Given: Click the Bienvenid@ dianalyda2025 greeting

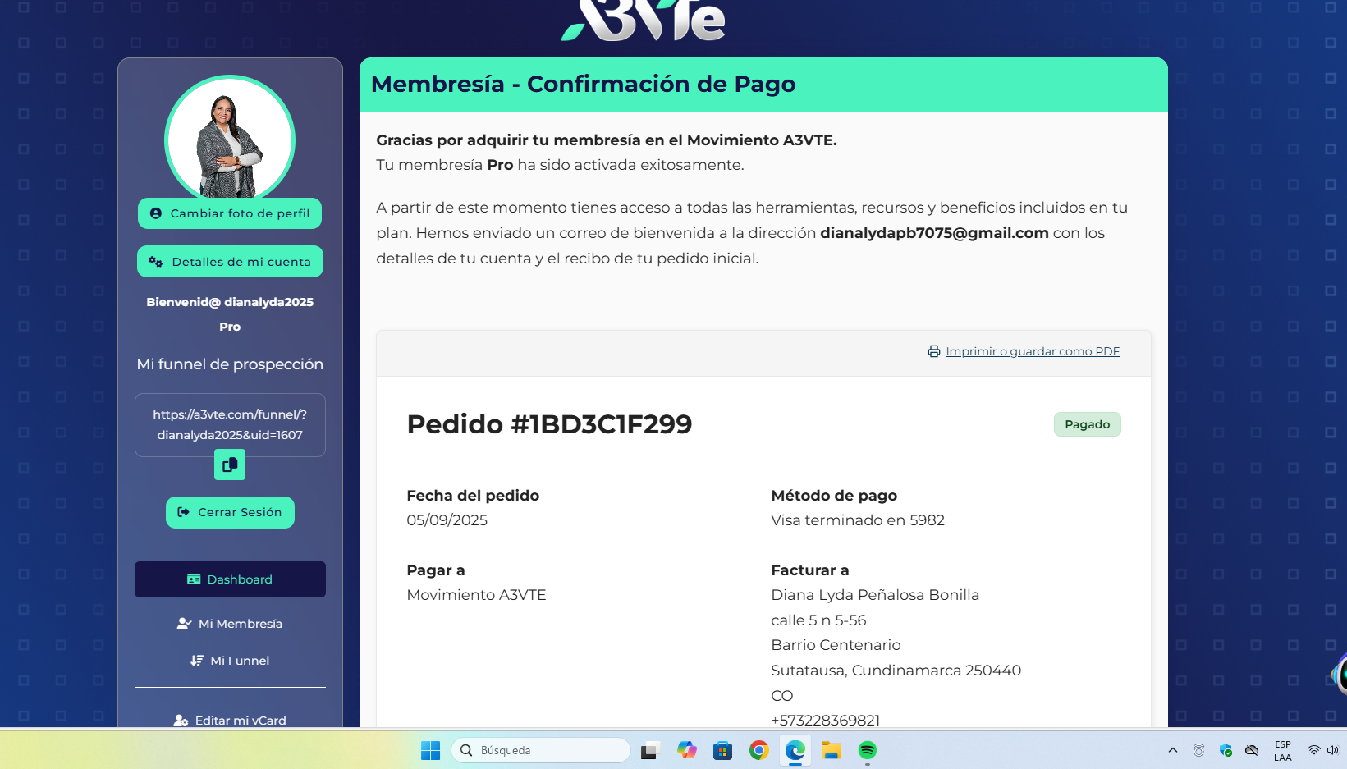Looking at the screenshot, I should [x=230, y=302].
